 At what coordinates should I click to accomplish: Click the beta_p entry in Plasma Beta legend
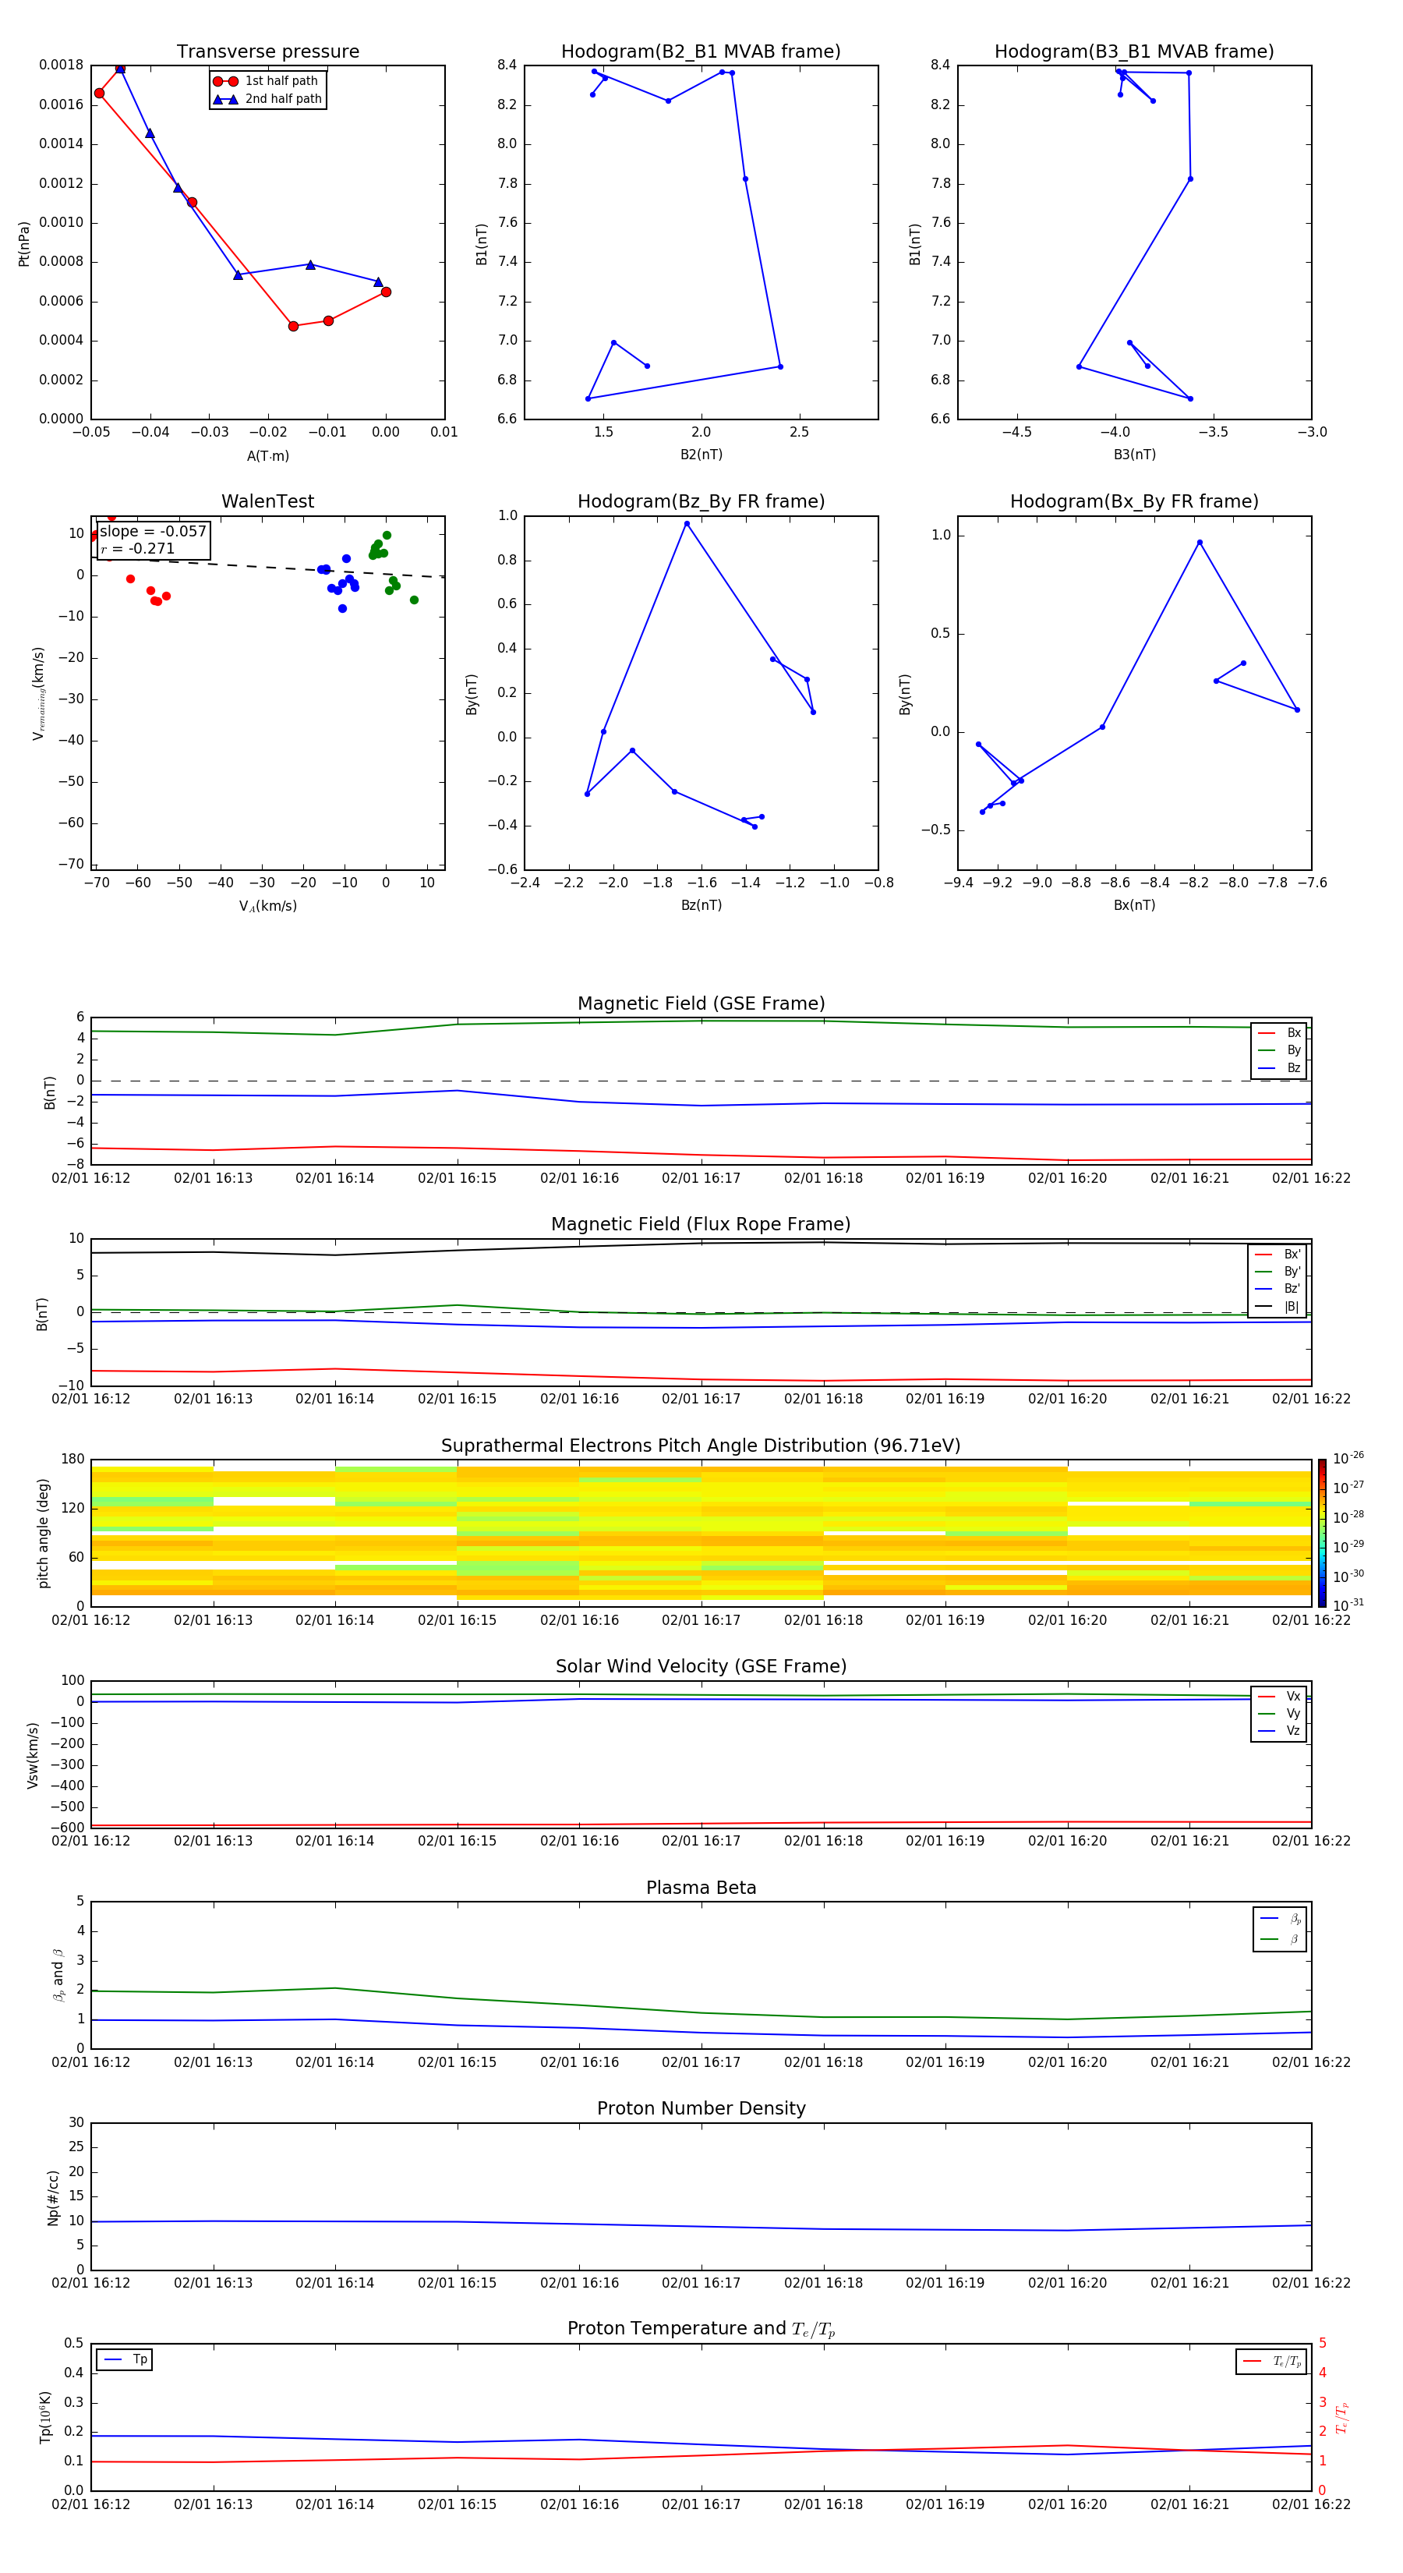(1280, 1919)
